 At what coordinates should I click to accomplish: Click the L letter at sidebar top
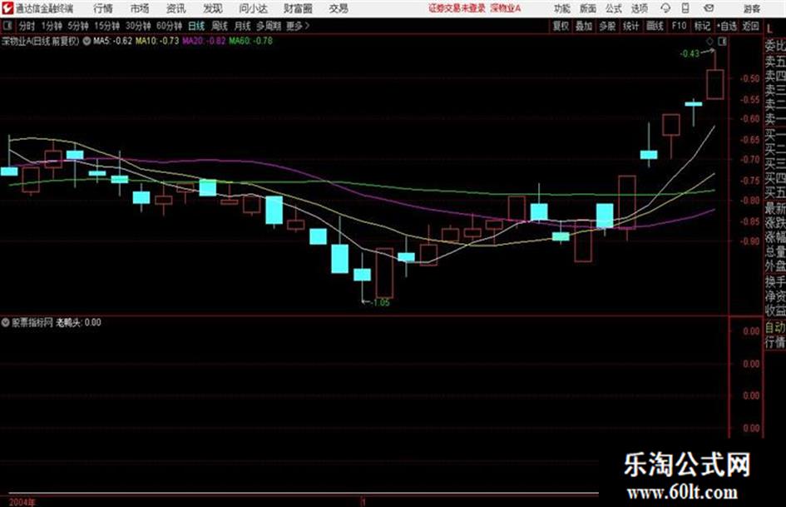769,28
